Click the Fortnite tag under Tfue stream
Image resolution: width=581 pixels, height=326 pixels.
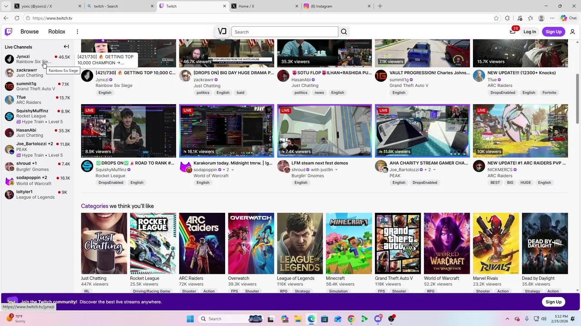coord(549,92)
